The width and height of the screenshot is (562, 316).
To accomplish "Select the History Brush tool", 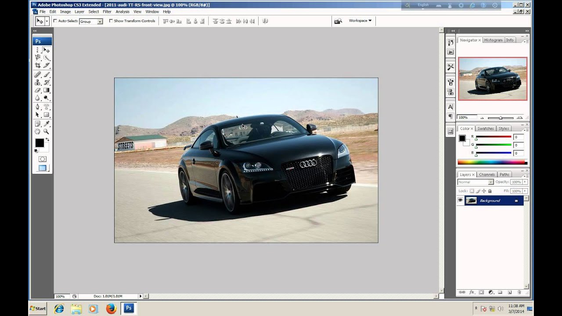I will (x=47, y=82).
